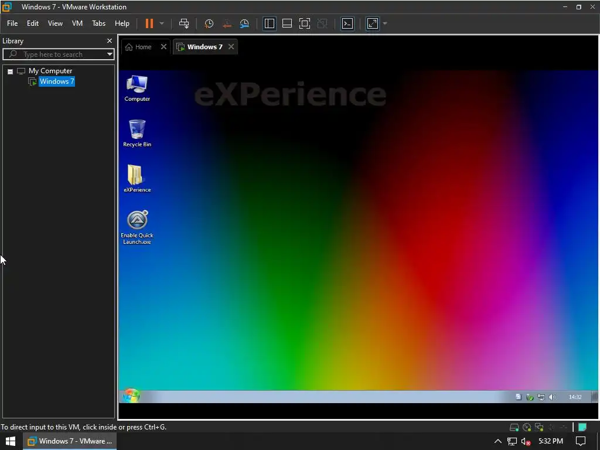Open the View menu

(x=55, y=23)
